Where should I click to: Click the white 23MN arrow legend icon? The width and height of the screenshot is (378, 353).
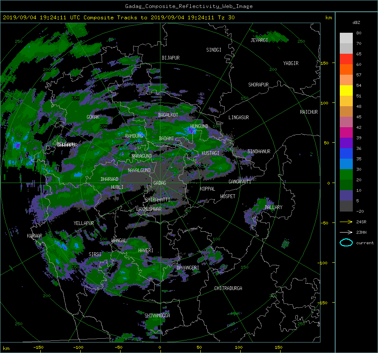pyautogui.click(x=346, y=232)
